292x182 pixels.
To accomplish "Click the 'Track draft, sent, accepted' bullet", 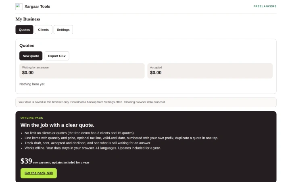I will (x=88, y=143).
